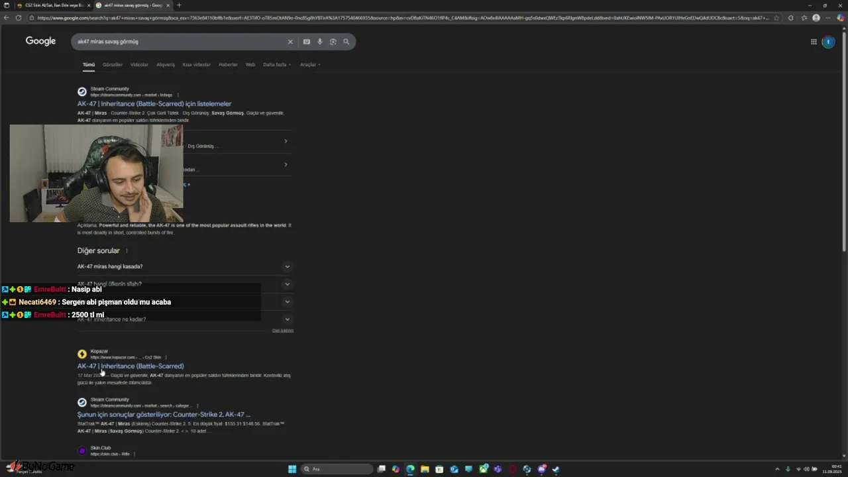Click in the Google search text field
The width and height of the screenshot is (848, 477).
click(x=179, y=42)
